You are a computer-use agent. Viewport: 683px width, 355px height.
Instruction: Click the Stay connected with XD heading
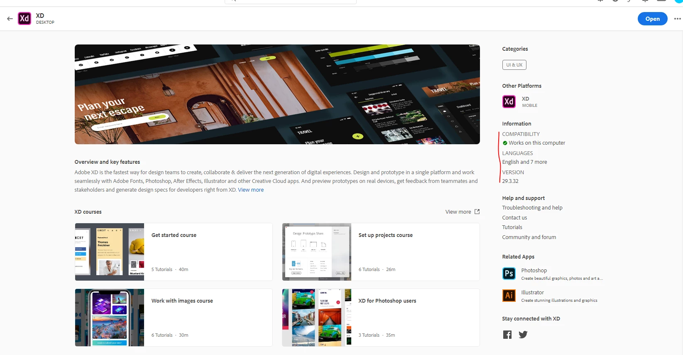(x=531, y=319)
